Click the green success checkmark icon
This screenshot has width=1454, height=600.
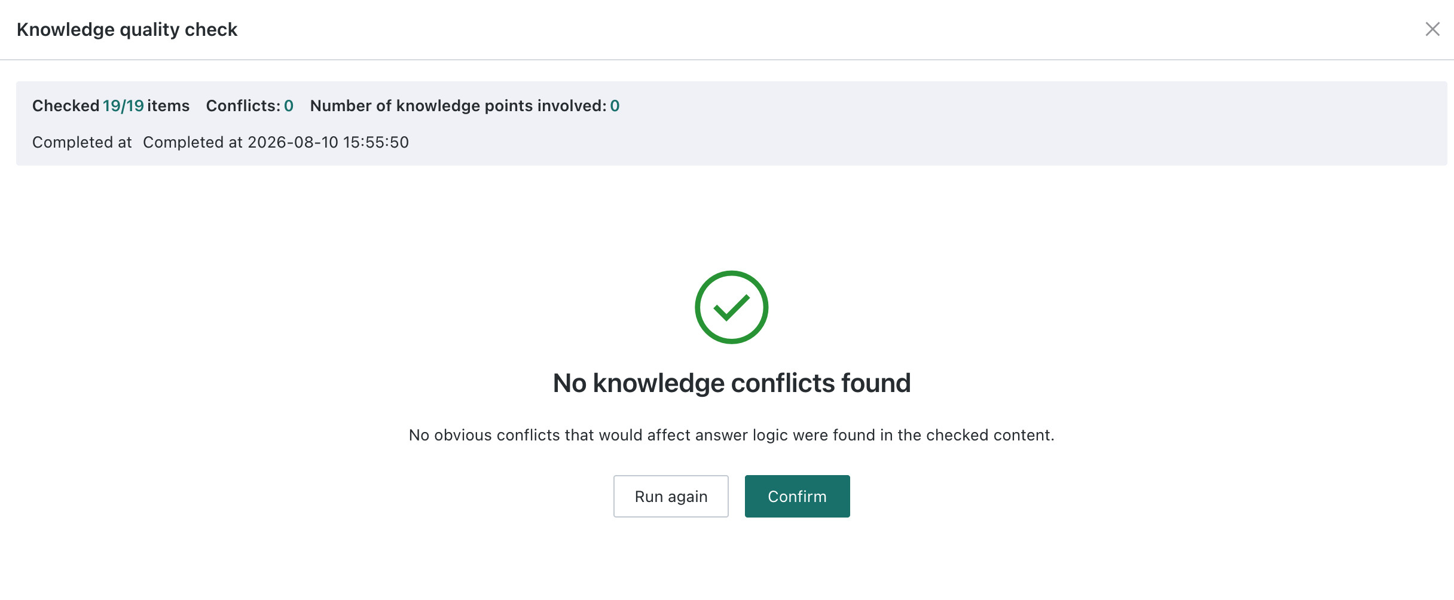tap(731, 307)
